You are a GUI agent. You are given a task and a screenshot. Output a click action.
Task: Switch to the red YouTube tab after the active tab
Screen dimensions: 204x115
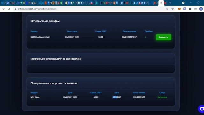click(x=165, y=3)
